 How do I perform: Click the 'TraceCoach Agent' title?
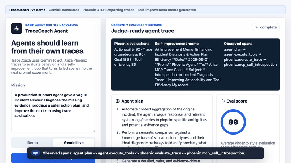point(47,31)
